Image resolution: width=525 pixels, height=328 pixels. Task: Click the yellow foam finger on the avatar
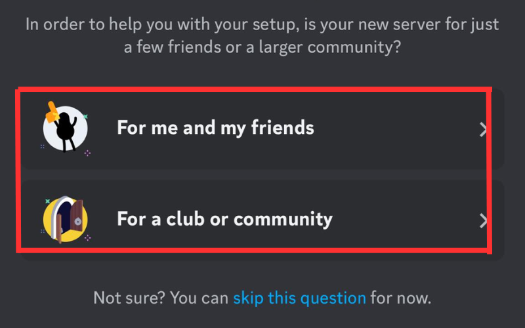[52, 113]
